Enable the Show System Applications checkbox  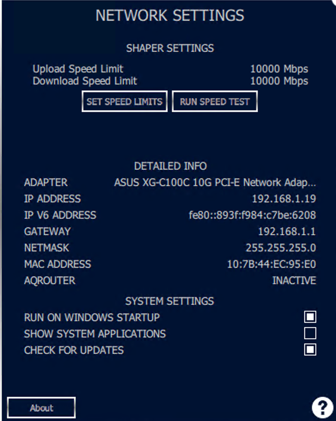(x=310, y=334)
